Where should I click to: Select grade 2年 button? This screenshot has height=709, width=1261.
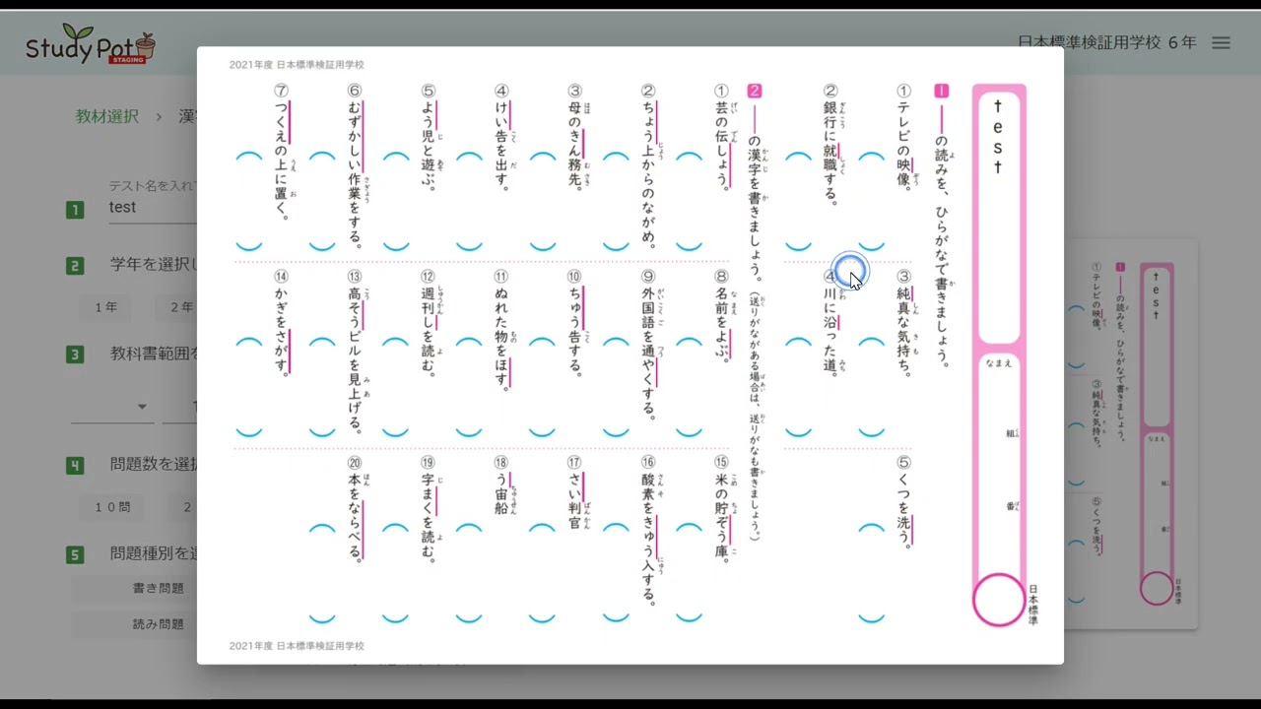point(181,307)
